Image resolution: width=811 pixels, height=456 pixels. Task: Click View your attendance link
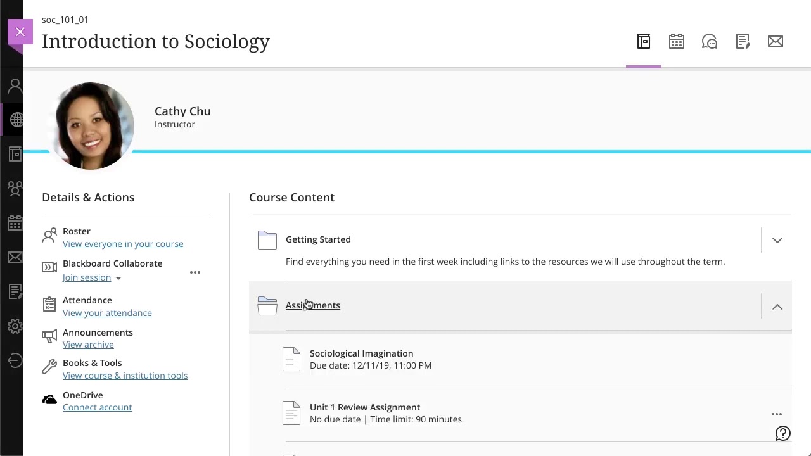click(107, 313)
